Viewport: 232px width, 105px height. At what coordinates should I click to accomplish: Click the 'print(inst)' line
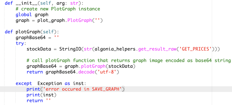(x=41, y=95)
